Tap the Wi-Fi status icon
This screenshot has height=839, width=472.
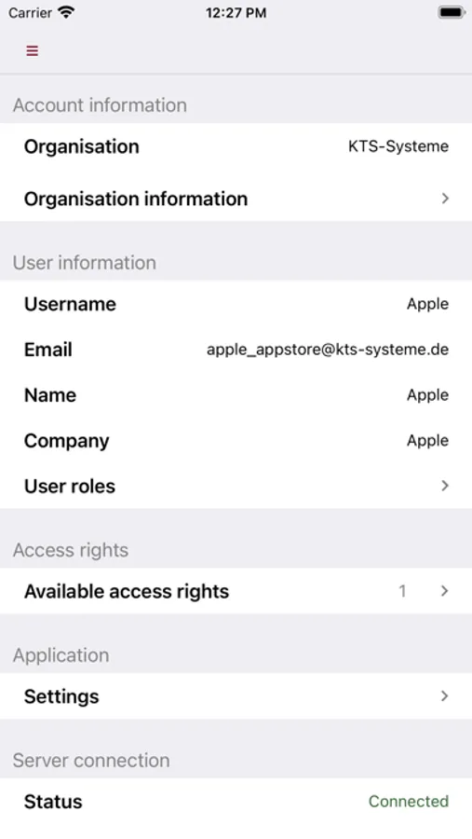click(66, 12)
